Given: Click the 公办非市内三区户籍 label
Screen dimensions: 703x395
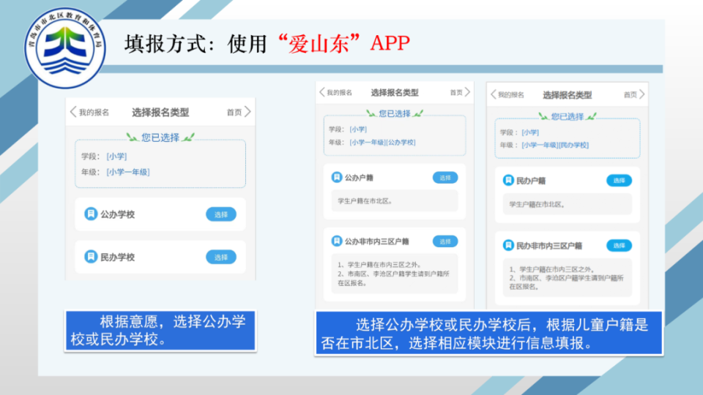Looking at the screenshot, I should coord(376,242).
